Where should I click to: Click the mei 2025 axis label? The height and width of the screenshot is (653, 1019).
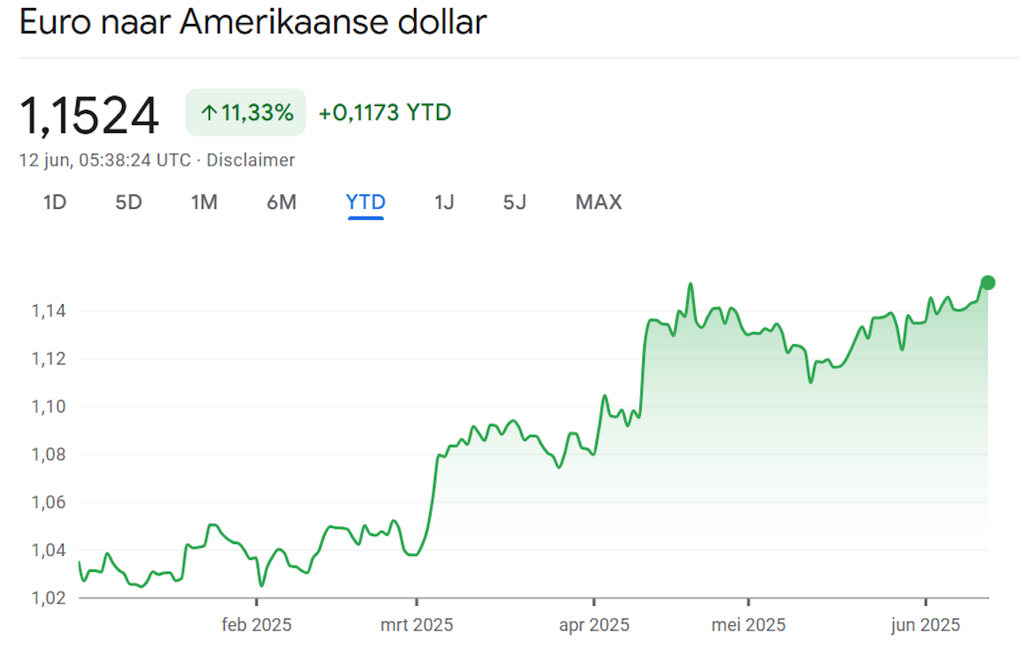pyautogui.click(x=749, y=624)
